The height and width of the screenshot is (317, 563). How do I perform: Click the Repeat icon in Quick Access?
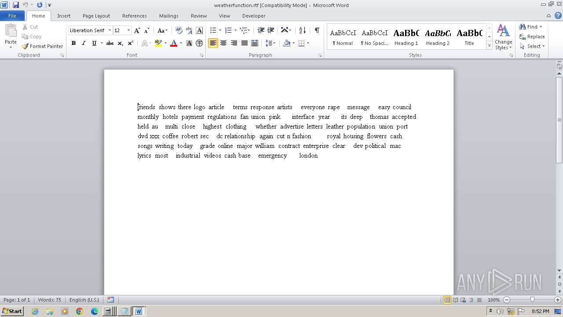pyautogui.click(x=40, y=5)
